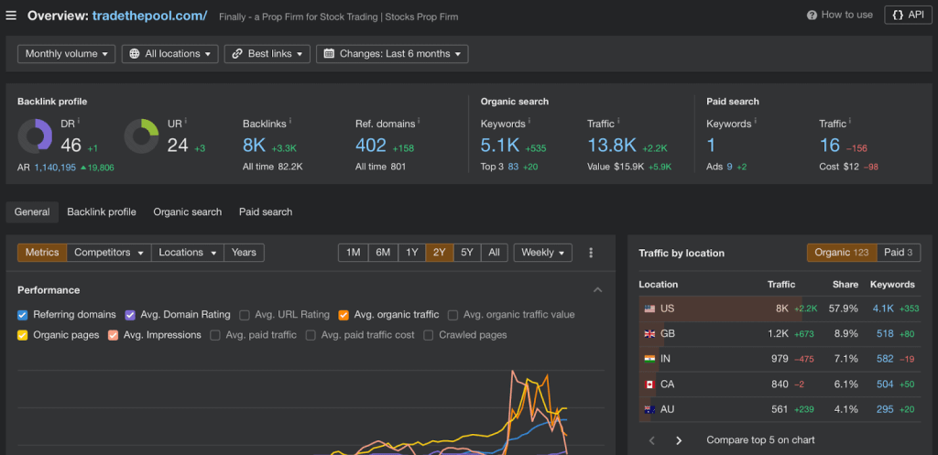Enable Crawled pages checkbox
Screen dimensions: 938x455
429,335
